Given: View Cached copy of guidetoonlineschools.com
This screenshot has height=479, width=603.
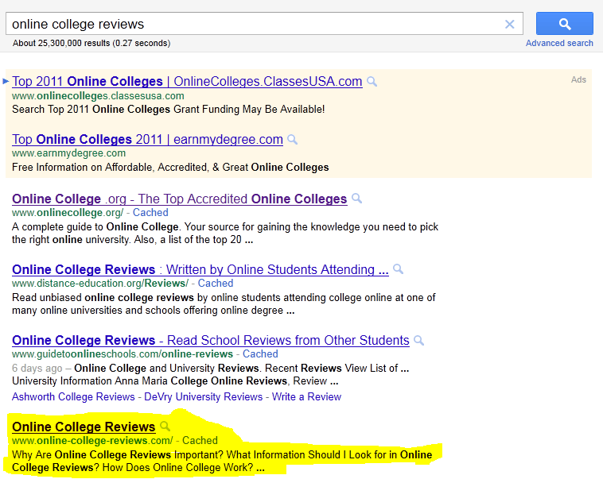Looking at the screenshot, I should pos(260,353).
